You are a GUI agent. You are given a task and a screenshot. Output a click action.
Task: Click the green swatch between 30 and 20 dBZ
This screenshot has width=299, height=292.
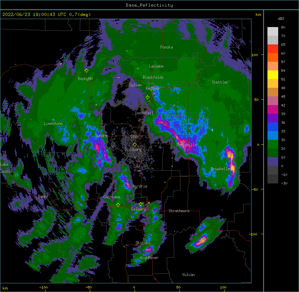(273, 144)
